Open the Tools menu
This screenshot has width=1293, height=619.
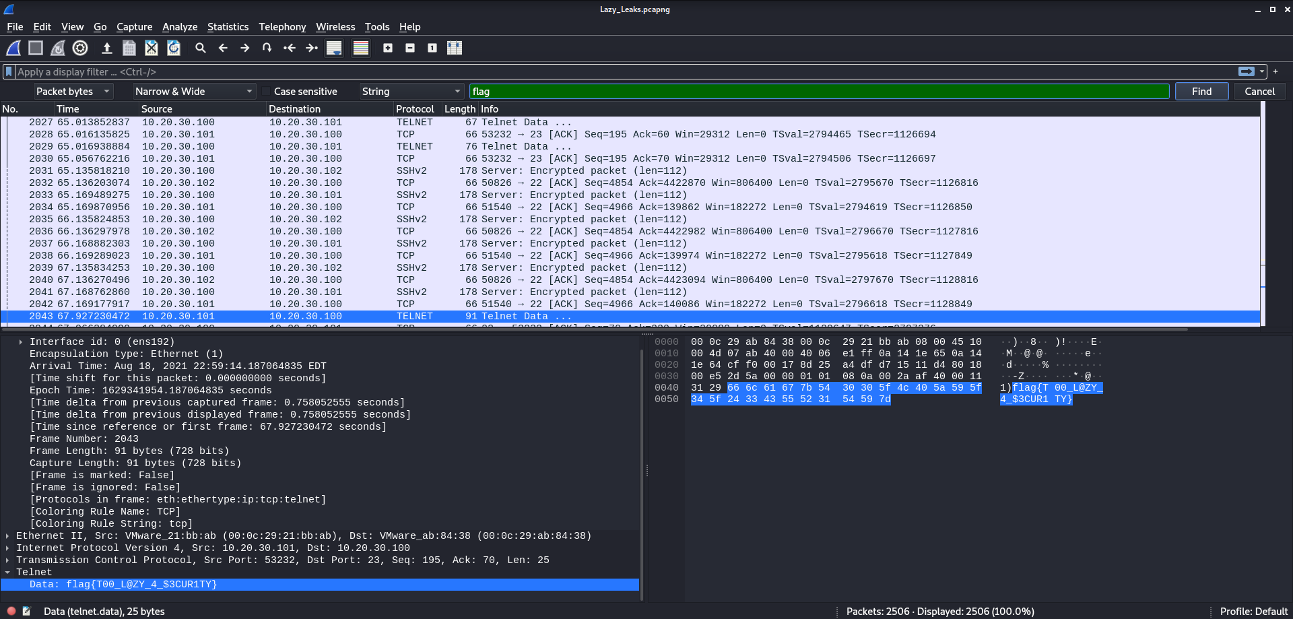(377, 27)
